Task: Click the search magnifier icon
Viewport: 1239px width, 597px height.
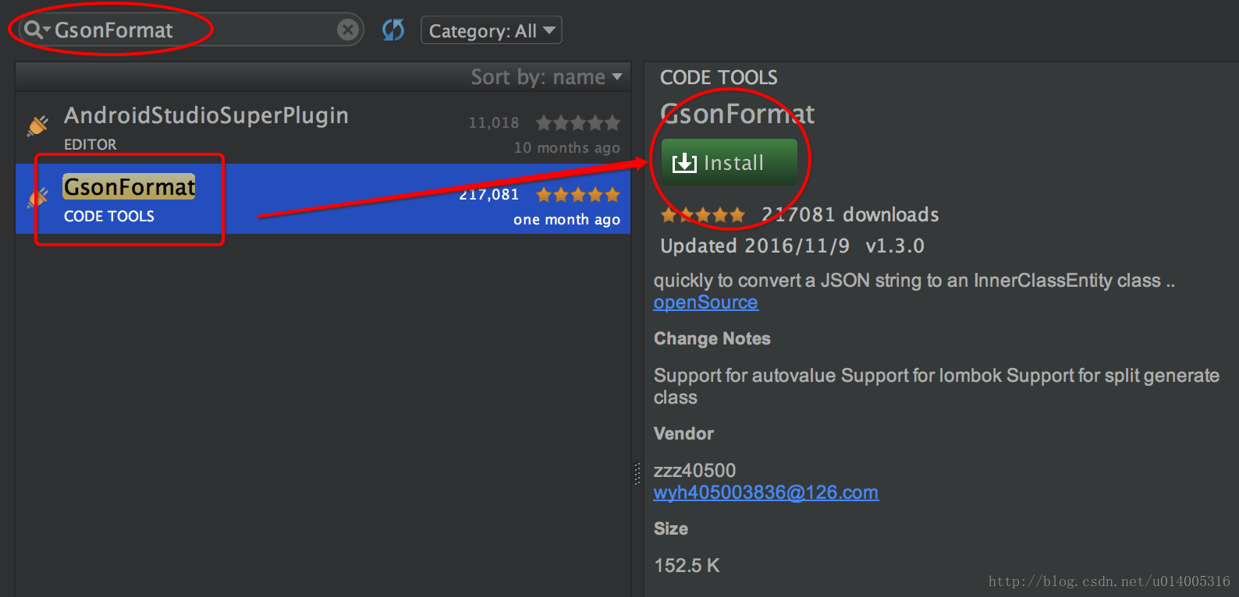Action: point(34,30)
